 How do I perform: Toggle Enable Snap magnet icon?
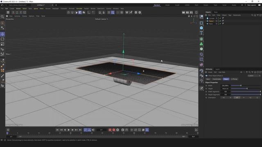click(x=100, y=12)
